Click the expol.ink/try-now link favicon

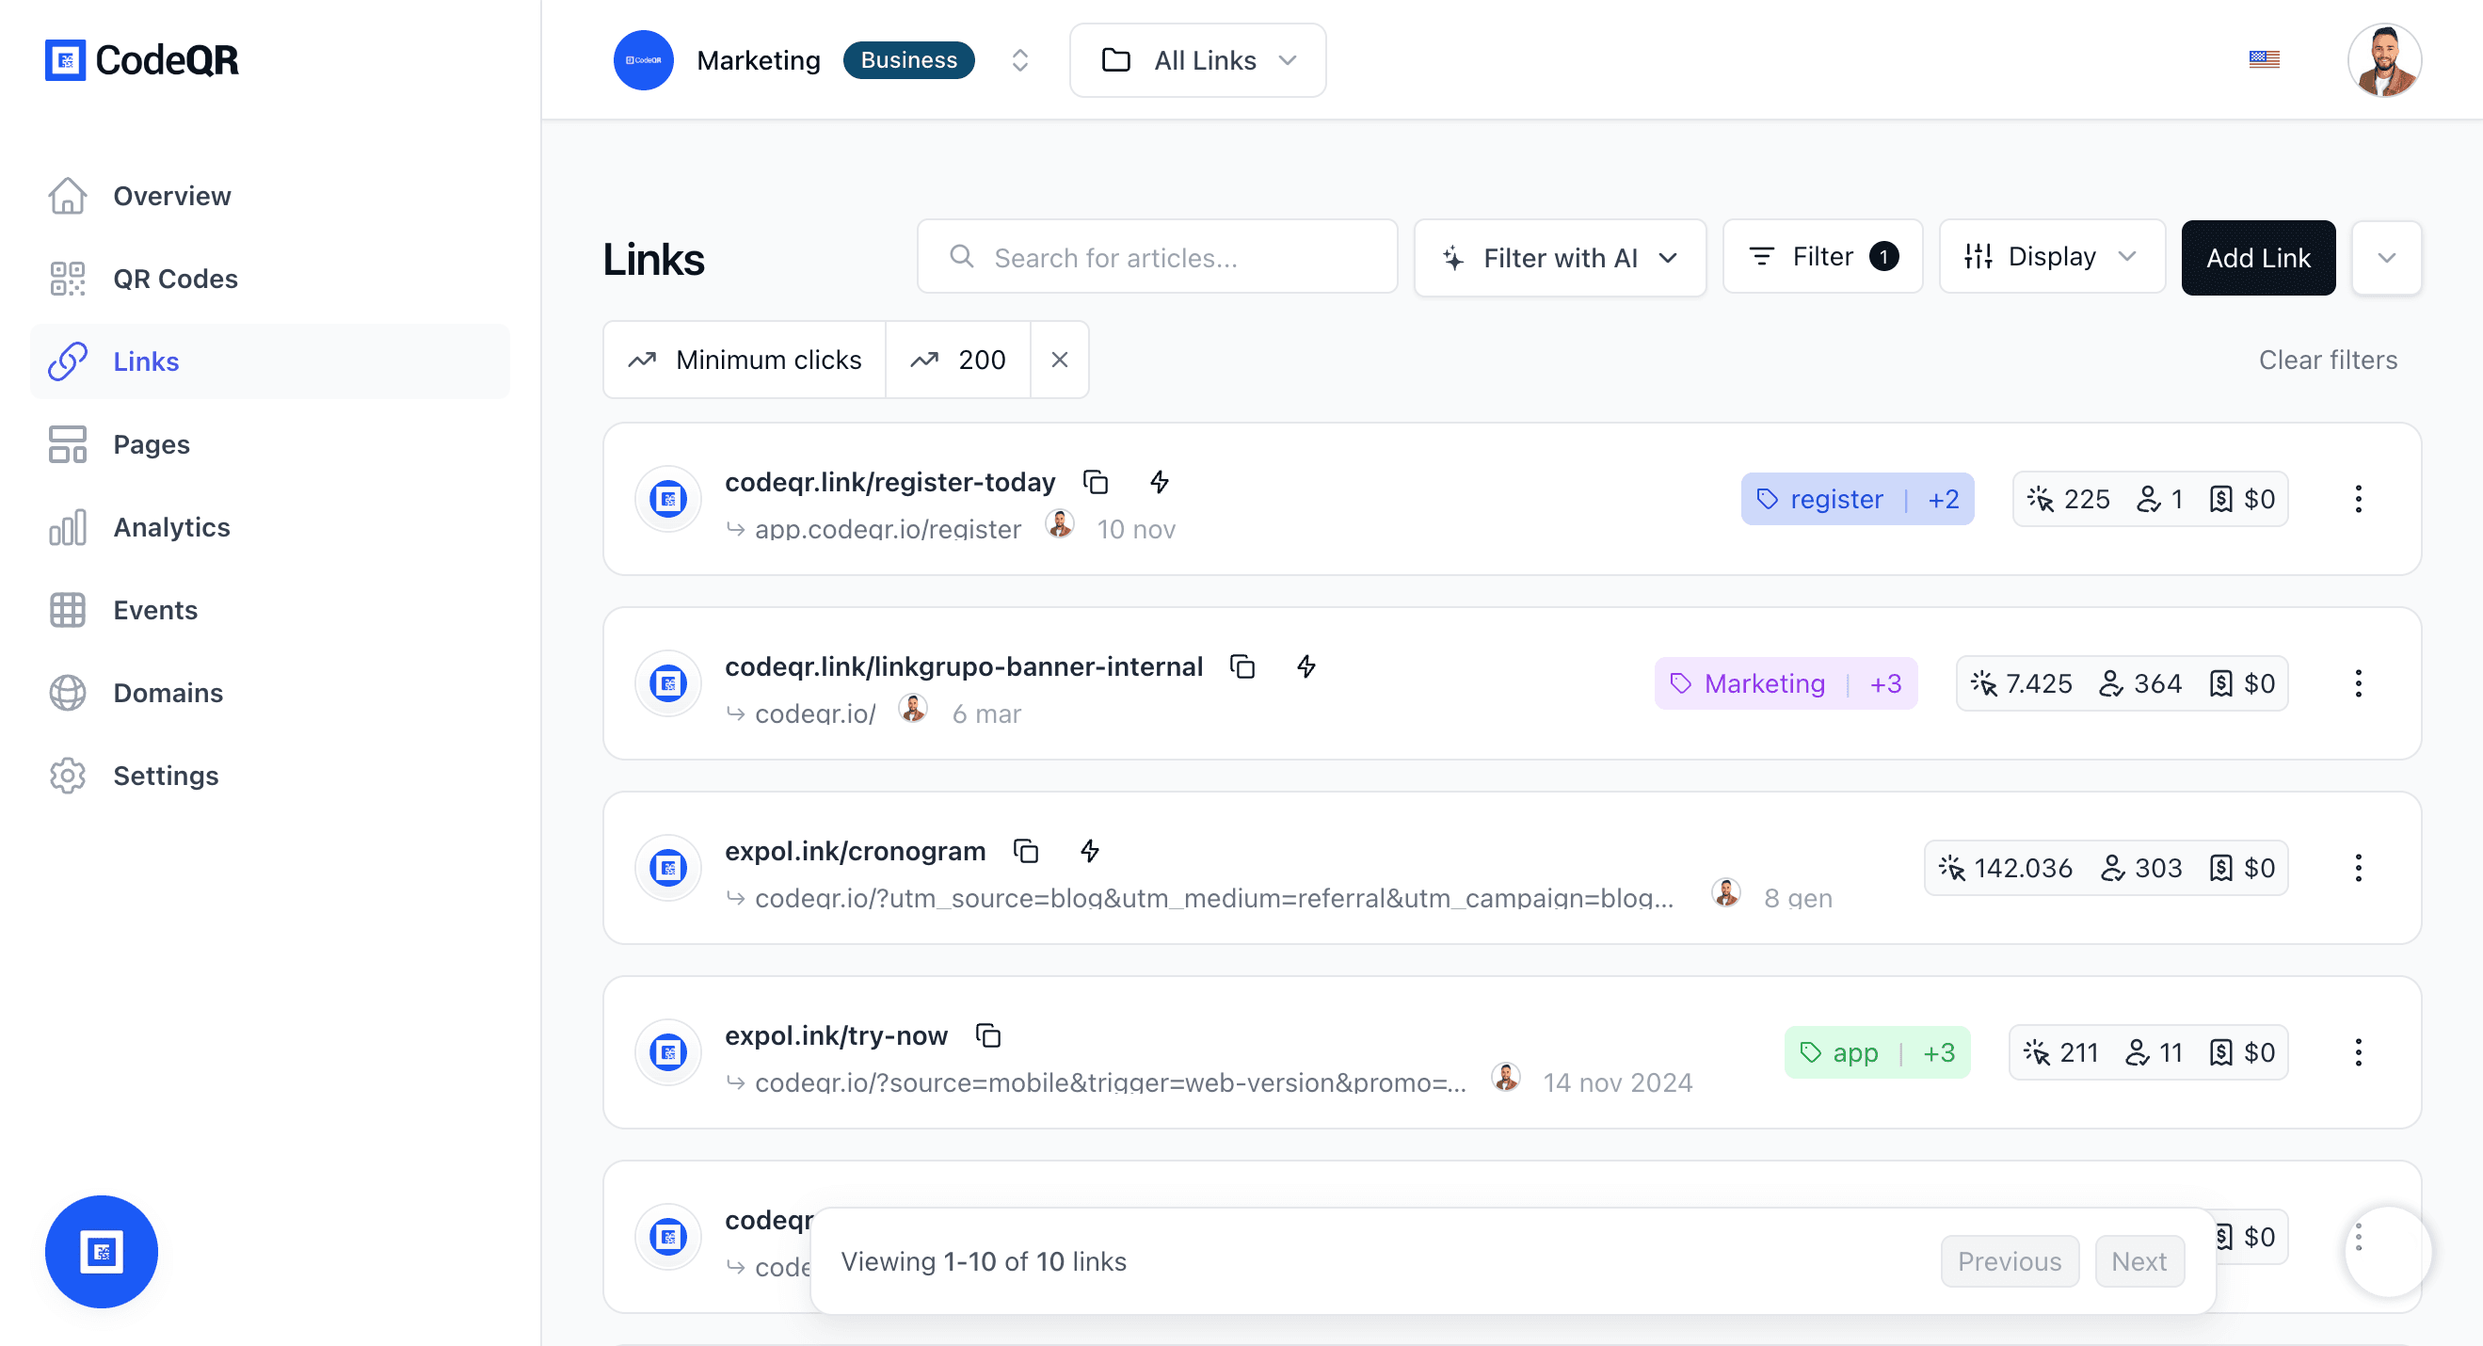pyautogui.click(x=667, y=1052)
